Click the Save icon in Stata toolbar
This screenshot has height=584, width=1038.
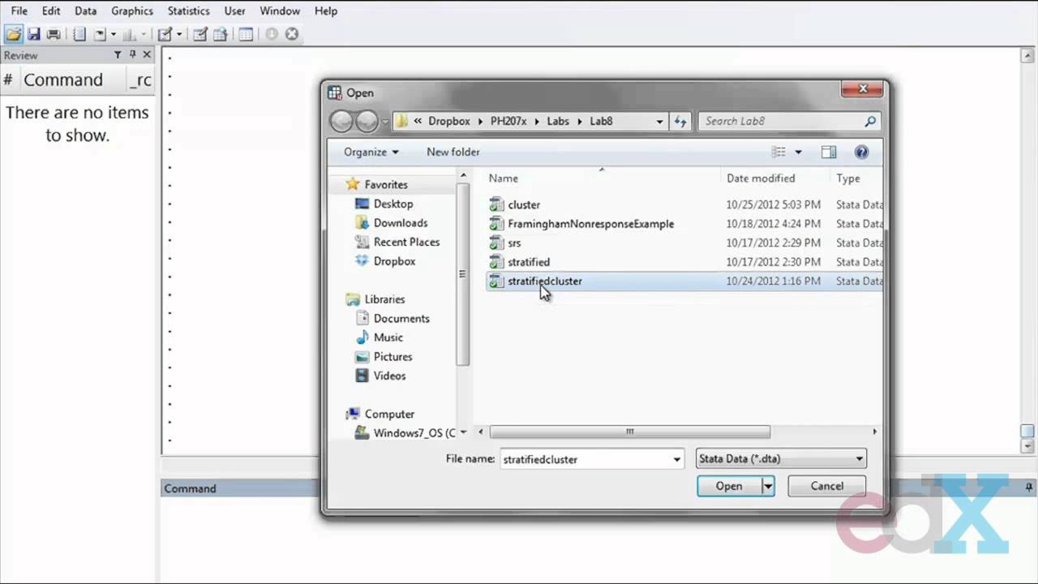(x=33, y=34)
